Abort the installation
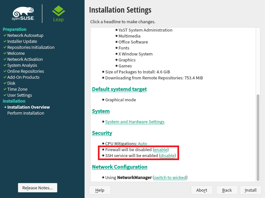Screen dimensions: 265x198 (202, 190)
